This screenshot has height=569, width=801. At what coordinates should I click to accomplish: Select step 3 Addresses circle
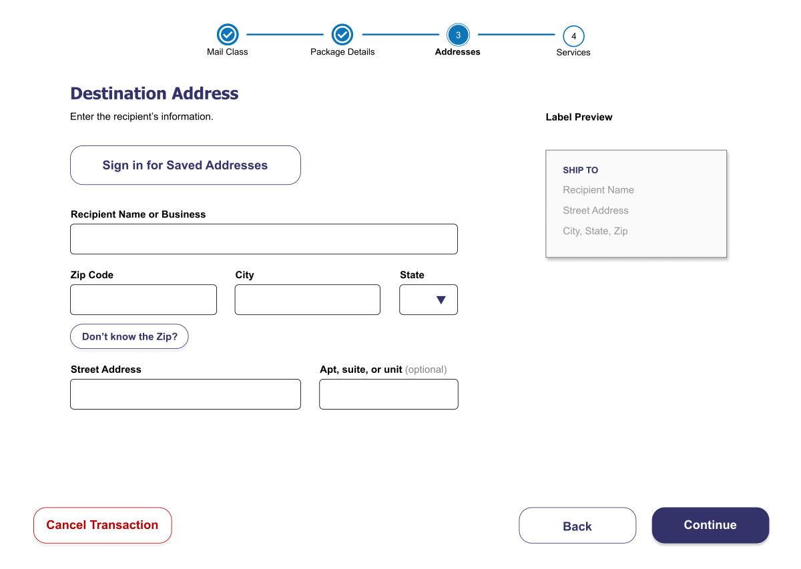point(458,35)
